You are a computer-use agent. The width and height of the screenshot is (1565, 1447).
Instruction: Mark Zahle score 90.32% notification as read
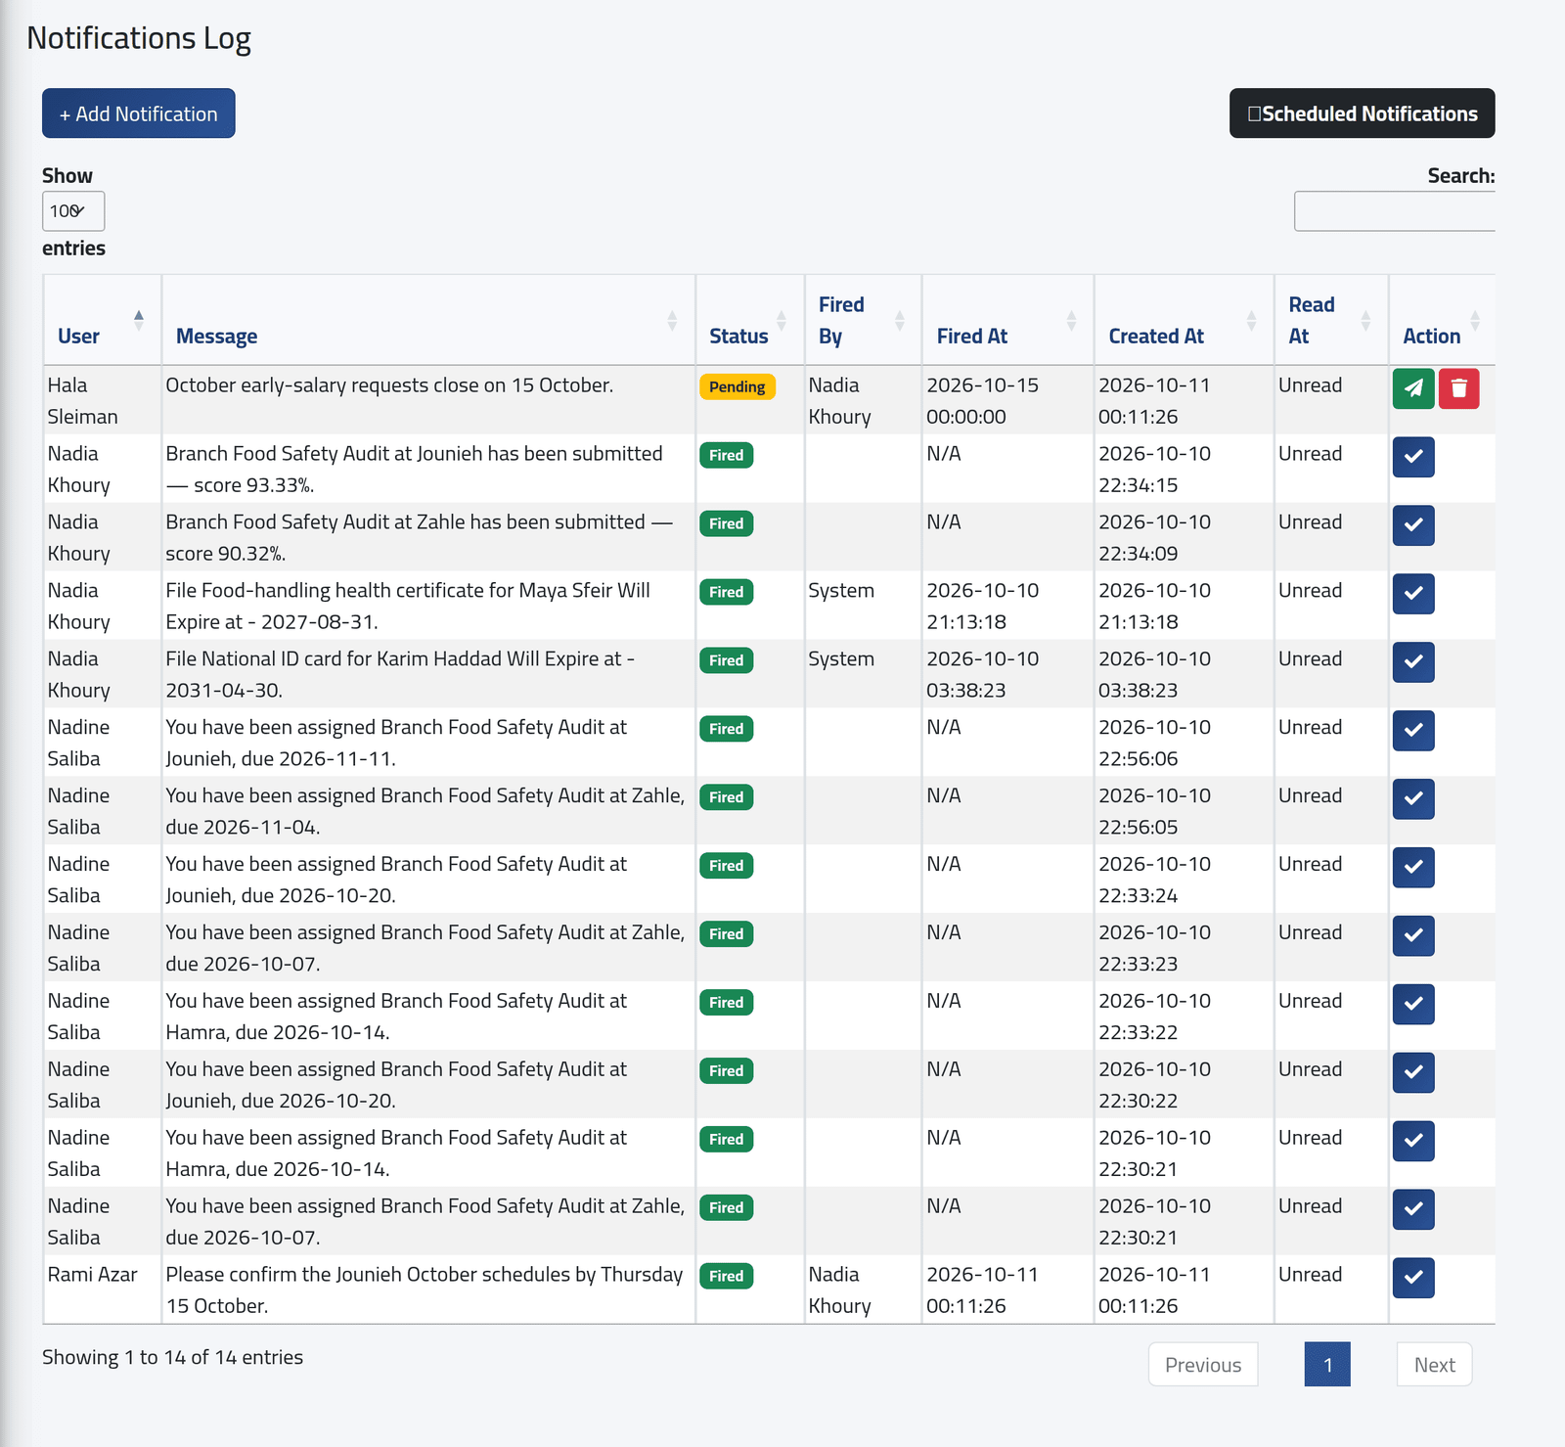click(1413, 525)
